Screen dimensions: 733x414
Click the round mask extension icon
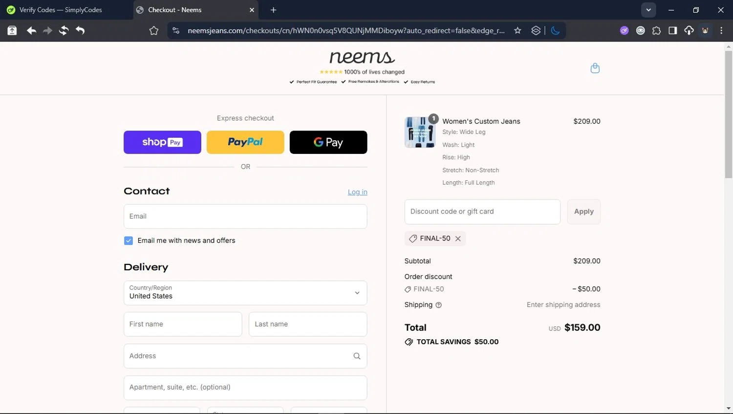click(x=640, y=30)
